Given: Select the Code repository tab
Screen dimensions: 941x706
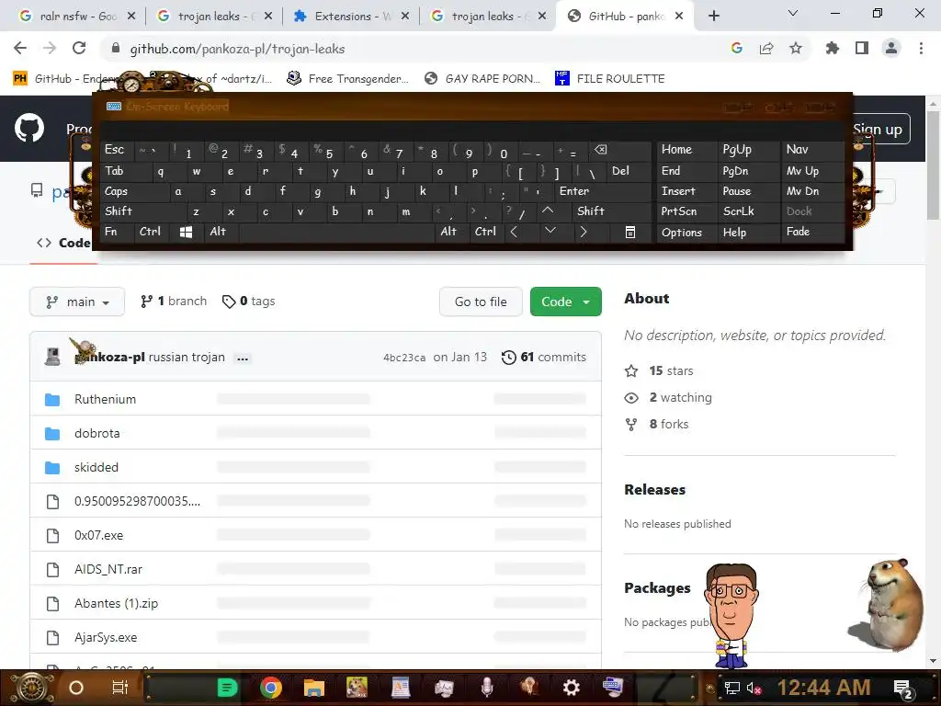Looking at the screenshot, I should coord(63,243).
